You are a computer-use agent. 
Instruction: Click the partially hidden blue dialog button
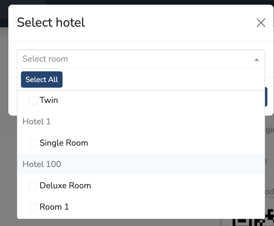[x=266, y=97]
